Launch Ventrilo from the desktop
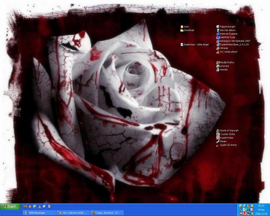Screen dimensions: 270x216 tap(218, 70)
